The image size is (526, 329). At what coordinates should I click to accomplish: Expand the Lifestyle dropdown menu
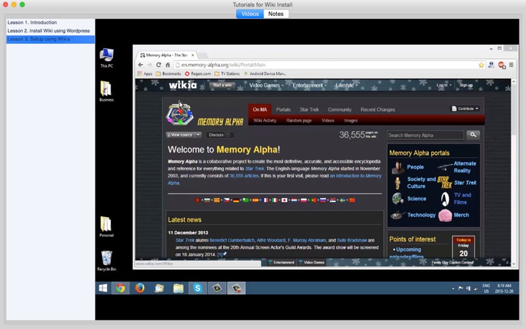[346, 86]
